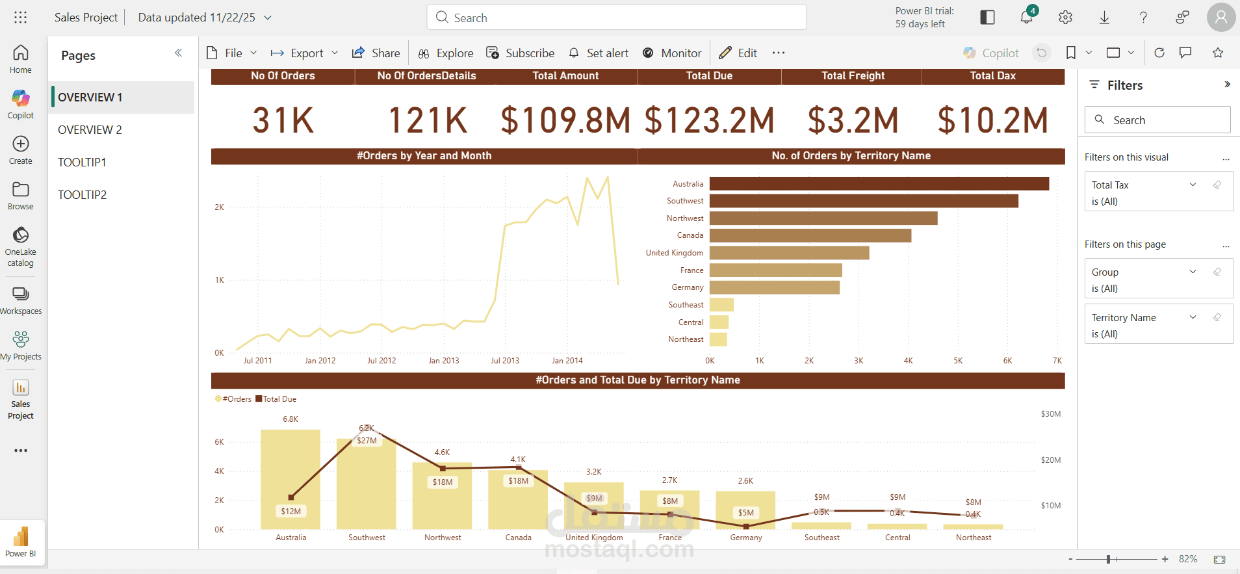Image resolution: width=1240 pixels, height=574 pixels.
Task: Click the zoom out minus button
Action: [x=1070, y=559]
